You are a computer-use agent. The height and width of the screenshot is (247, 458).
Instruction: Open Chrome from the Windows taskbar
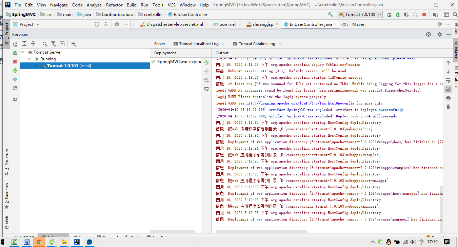(39, 242)
